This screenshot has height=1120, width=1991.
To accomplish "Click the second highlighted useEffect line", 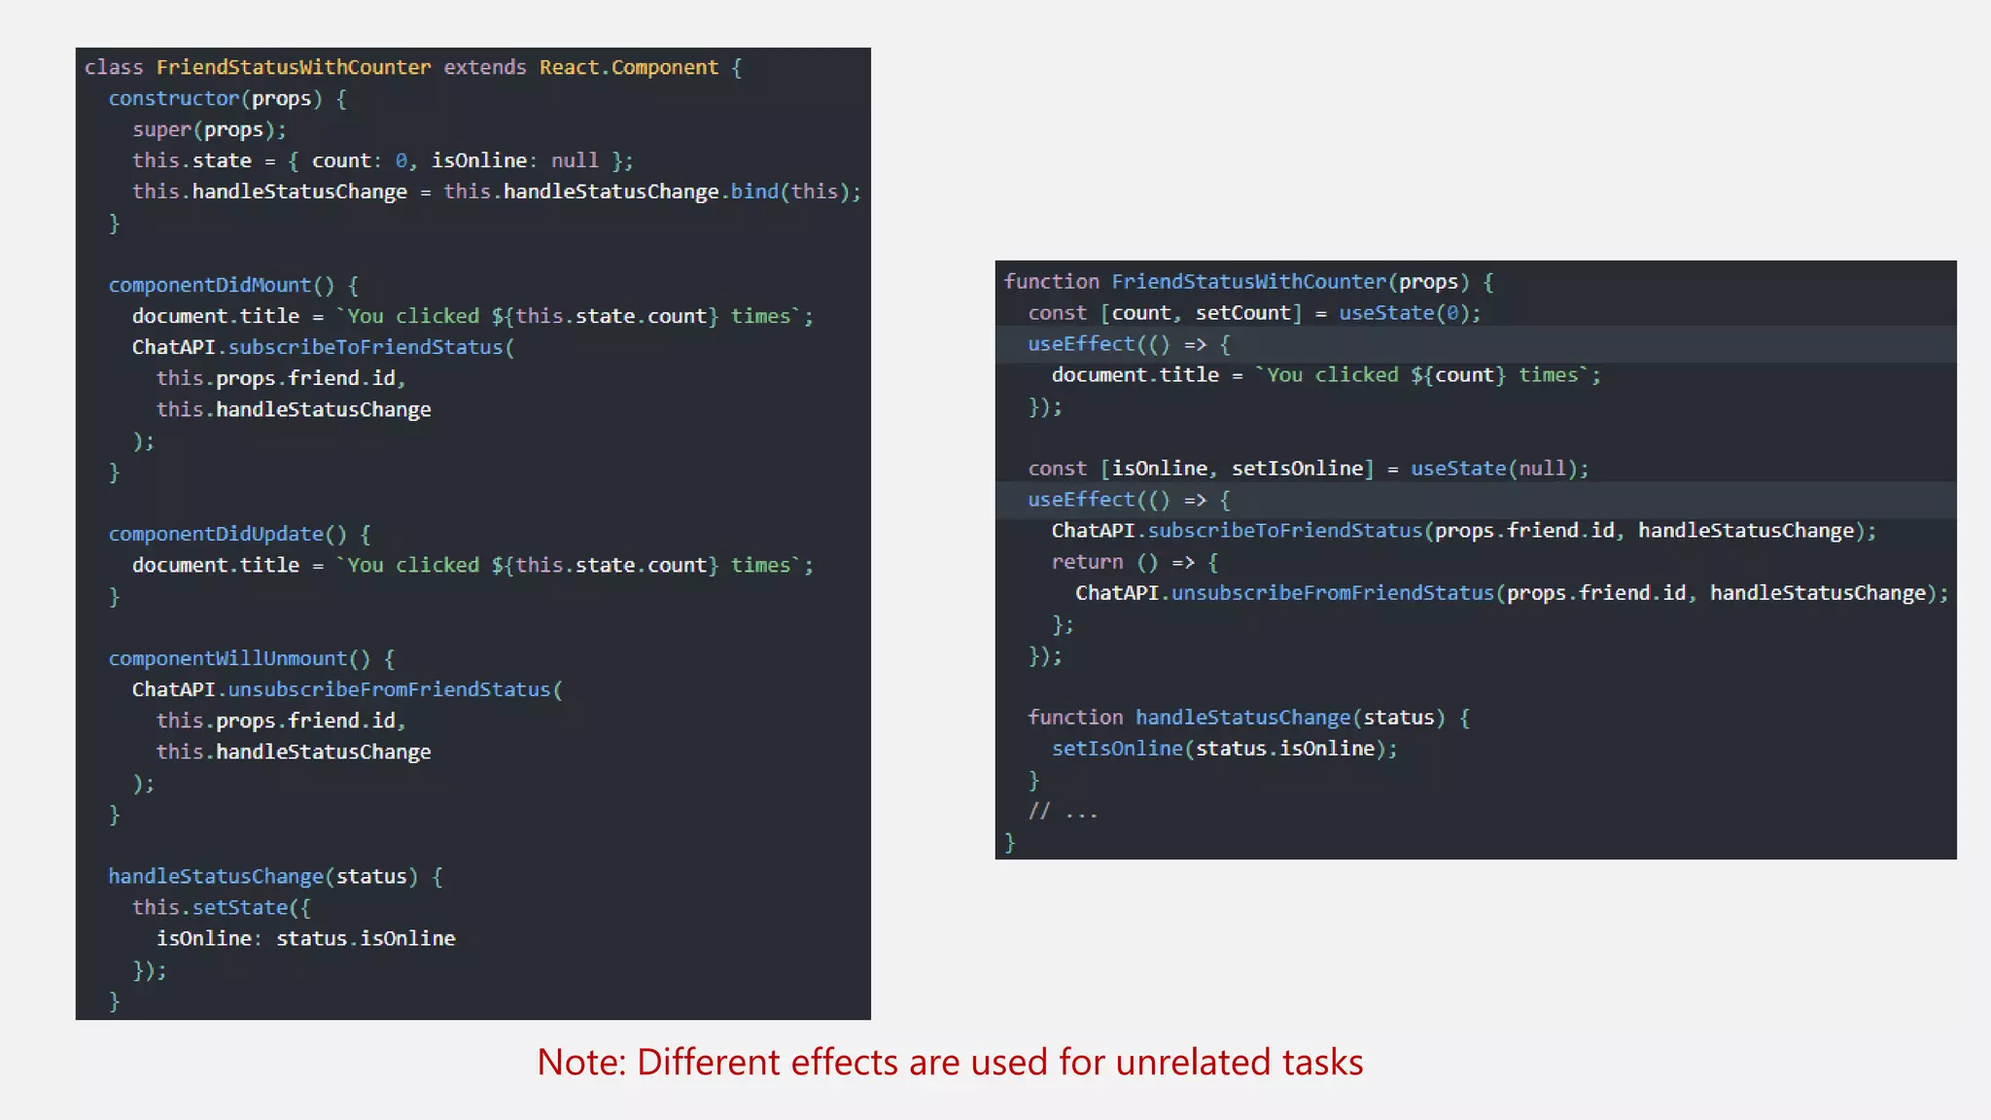I will (1128, 500).
